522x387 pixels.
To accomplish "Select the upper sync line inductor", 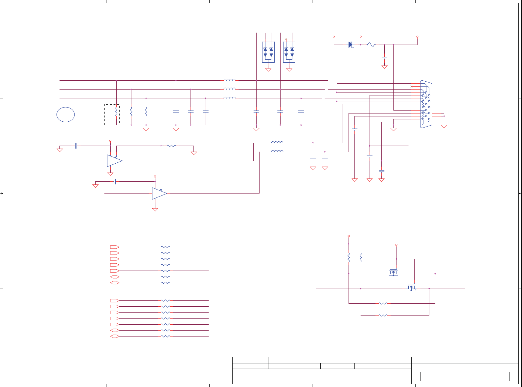I will (277, 142).
